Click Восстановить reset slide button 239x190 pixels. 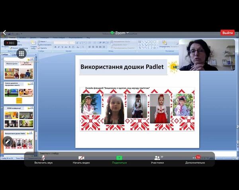coord(45,45)
